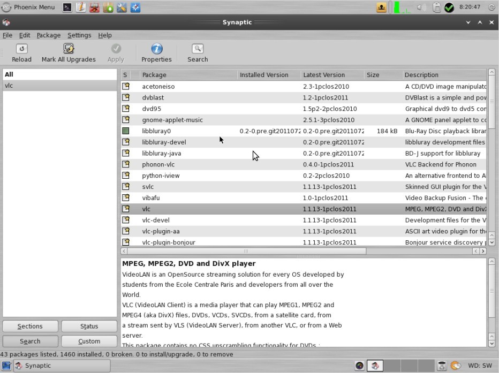Sort by the Description column header
The image size is (499, 373).
(x=444, y=75)
